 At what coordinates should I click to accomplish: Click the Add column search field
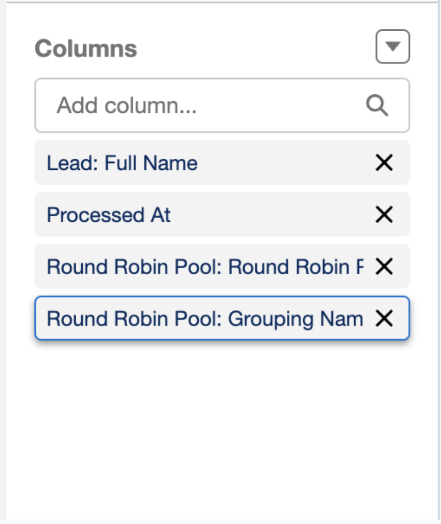tap(202, 106)
